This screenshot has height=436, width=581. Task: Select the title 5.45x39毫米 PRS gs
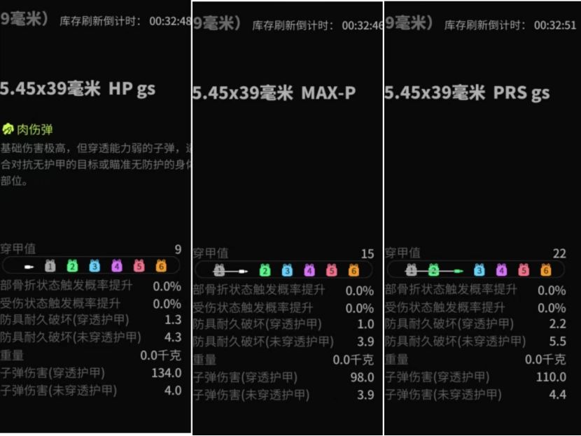pos(467,92)
